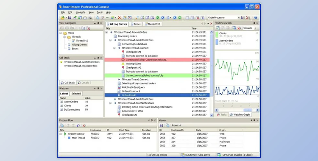
Task: Select Thread 912 in Views tree
Action: (x=82, y=41)
